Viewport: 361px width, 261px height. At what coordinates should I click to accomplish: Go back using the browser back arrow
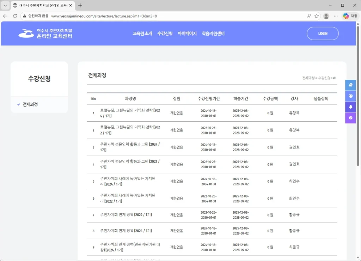(x=6, y=16)
